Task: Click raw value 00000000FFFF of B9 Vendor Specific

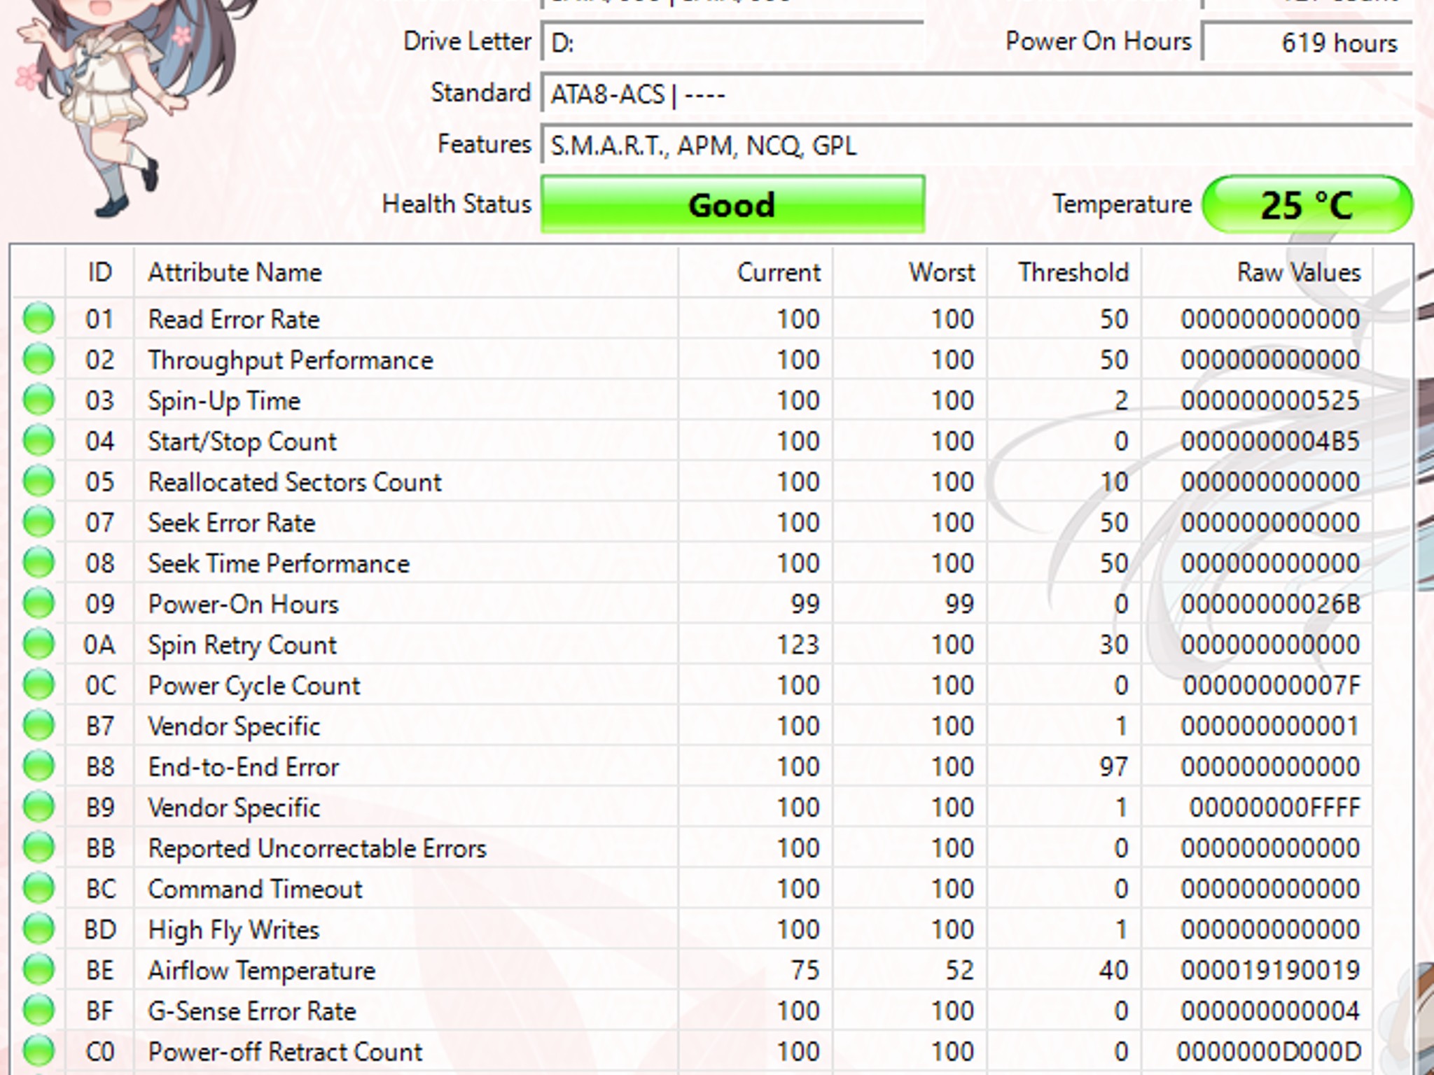Action: 1274,808
